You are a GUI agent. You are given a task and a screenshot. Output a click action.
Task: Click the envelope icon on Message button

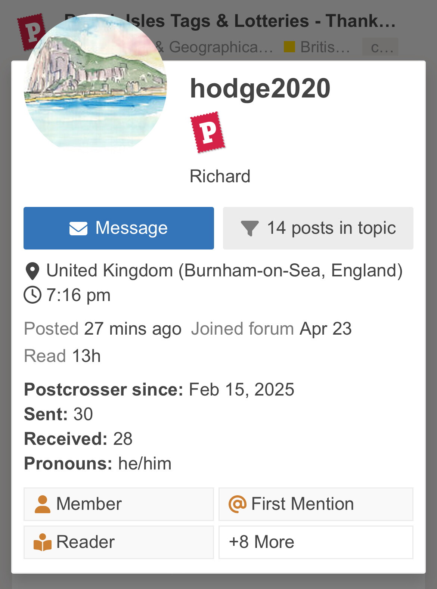click(x=78, y=228)
